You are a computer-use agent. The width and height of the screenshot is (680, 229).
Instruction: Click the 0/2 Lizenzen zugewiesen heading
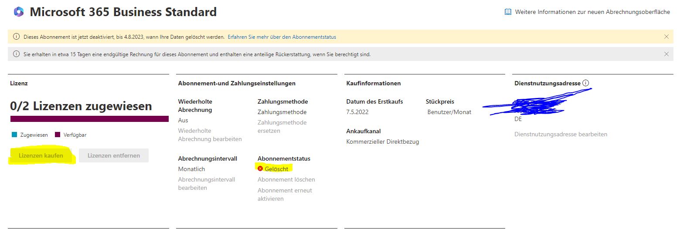coord(81,106)
